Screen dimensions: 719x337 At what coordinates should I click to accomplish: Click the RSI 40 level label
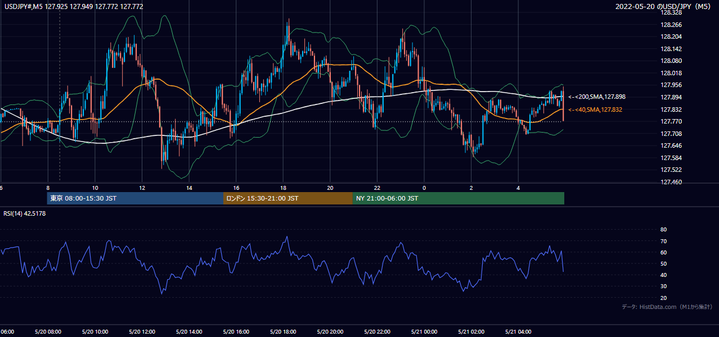(663, 275)
